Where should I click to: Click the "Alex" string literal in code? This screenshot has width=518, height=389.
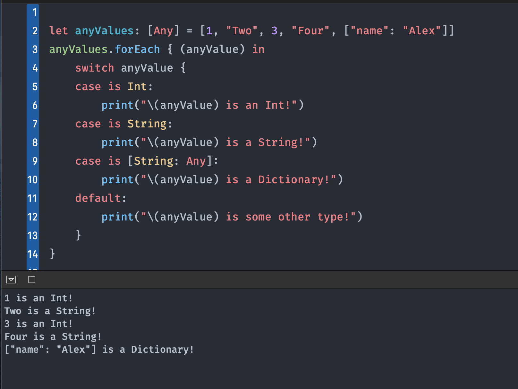422,31
